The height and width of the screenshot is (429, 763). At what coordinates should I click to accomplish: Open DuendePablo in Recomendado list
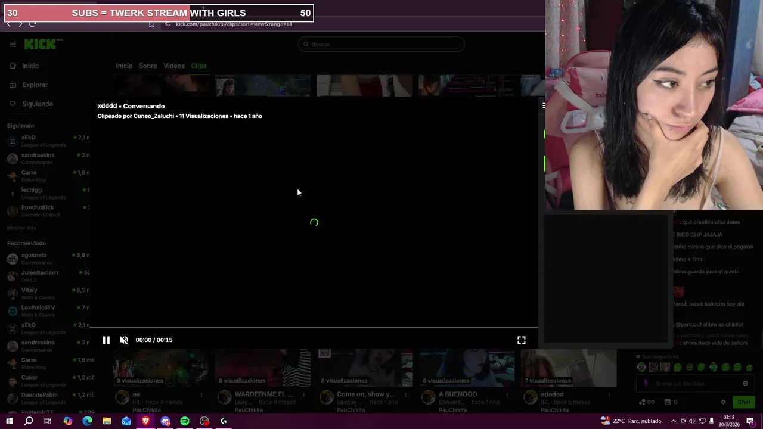tap(48, 397)
